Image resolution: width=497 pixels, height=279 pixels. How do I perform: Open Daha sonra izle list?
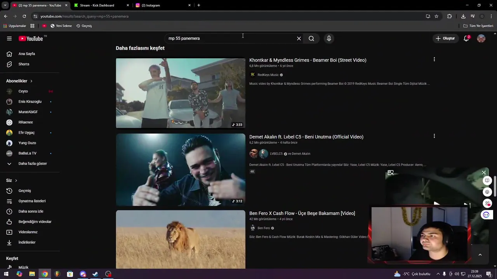(x=30, y=211)
